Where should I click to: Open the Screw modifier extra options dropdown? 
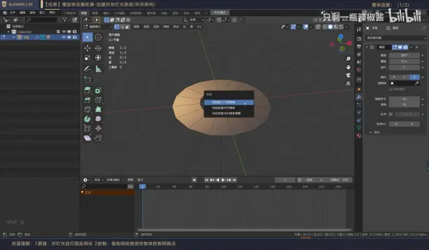click(x=411, y=47)
